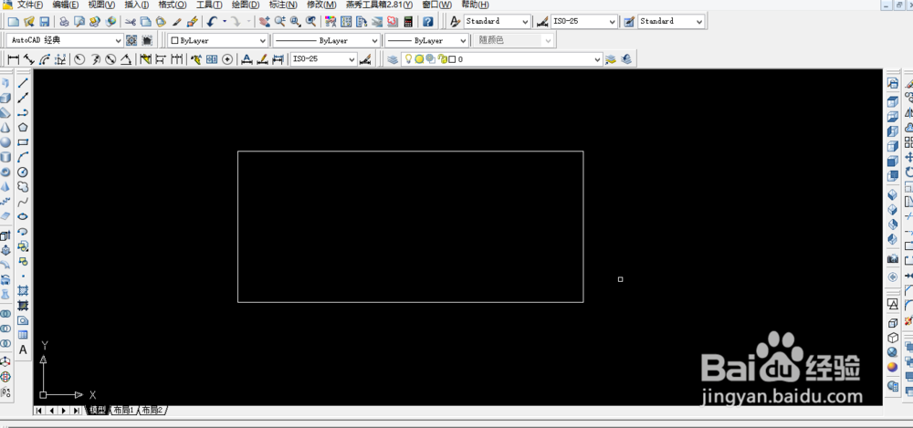This screenshot has width=913, height=428.
Task: Open the 格式(O) menu
Action: point(173,5)
